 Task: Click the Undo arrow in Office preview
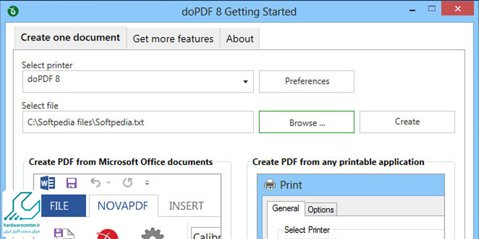pos(96,183)
